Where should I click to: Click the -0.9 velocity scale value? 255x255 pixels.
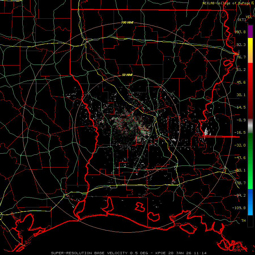point(241,120)
